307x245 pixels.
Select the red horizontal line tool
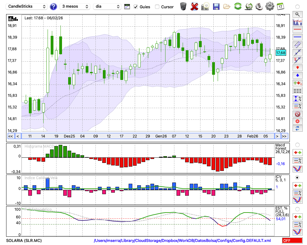click(x=297, y=29)
